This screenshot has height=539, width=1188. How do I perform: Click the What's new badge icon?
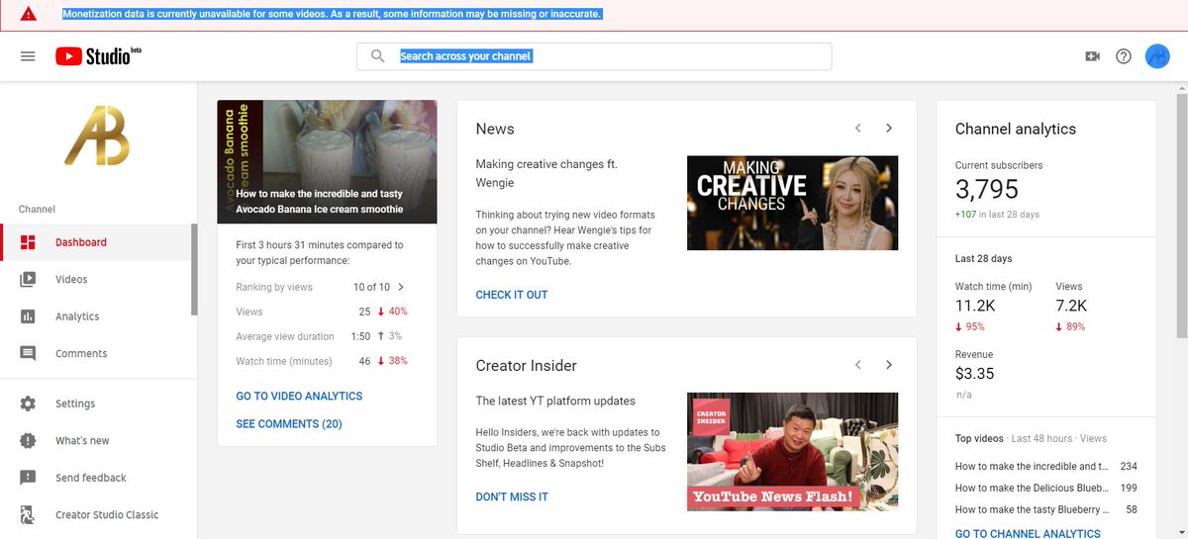(x=28, y=440)
